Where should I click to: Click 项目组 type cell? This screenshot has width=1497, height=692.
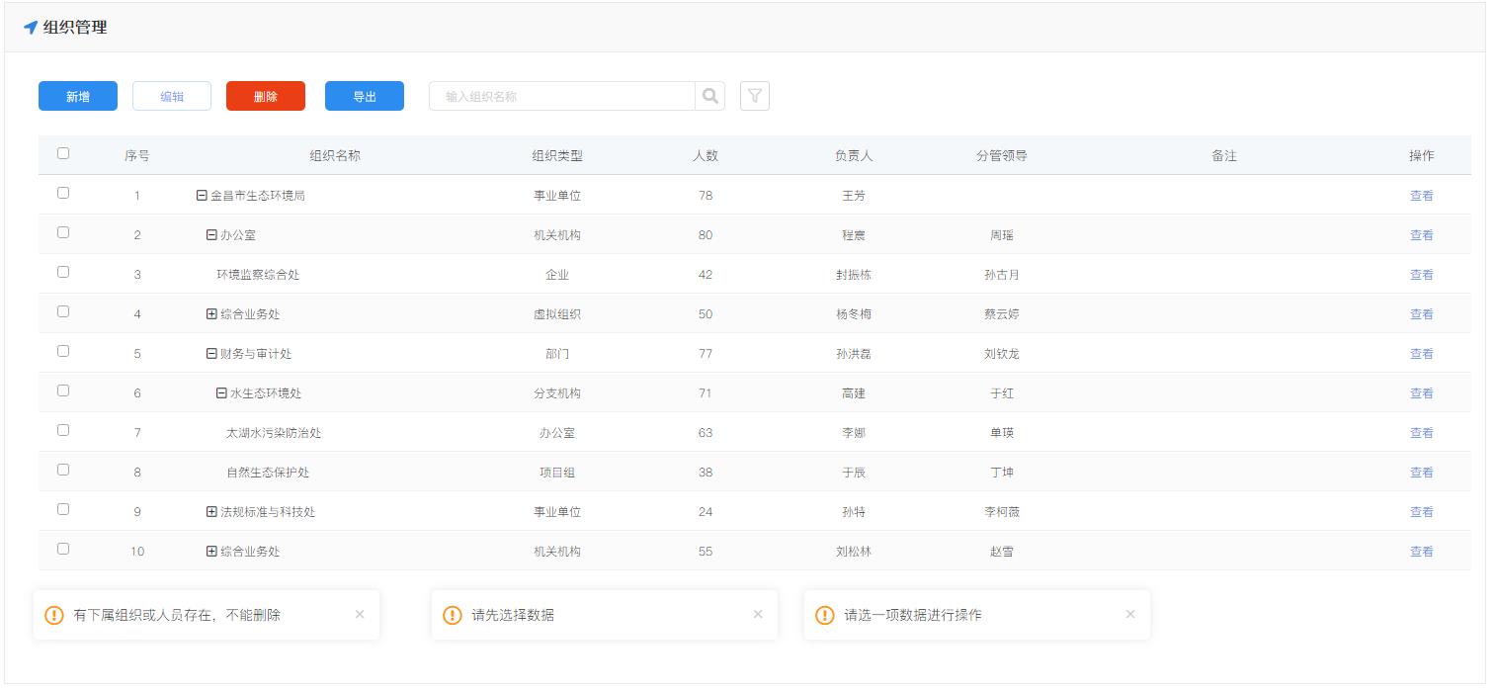click(557, 473)
